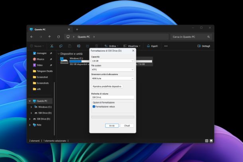
Task: Open the Ordina sort menu
Action: point(112,46)
